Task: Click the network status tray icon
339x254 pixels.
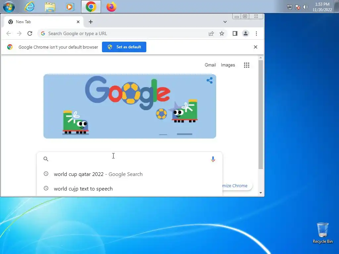Action: 289,7
